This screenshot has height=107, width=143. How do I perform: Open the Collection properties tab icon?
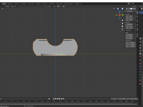(x=140, y=60)
